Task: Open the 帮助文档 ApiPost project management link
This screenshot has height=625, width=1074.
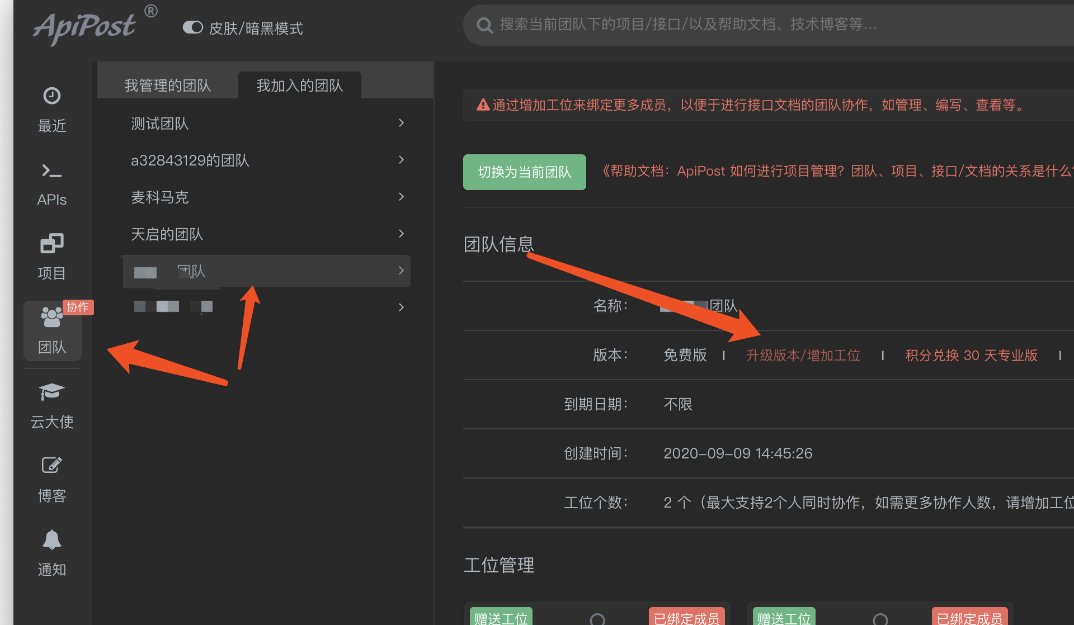Action: (x=837, y=171)
